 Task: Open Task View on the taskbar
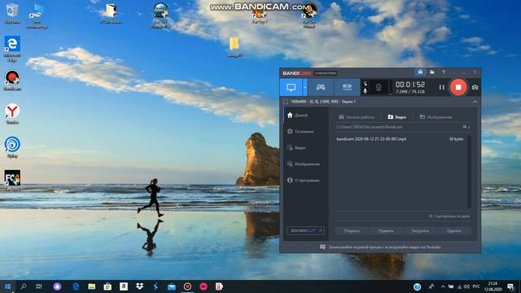(39, 286)
